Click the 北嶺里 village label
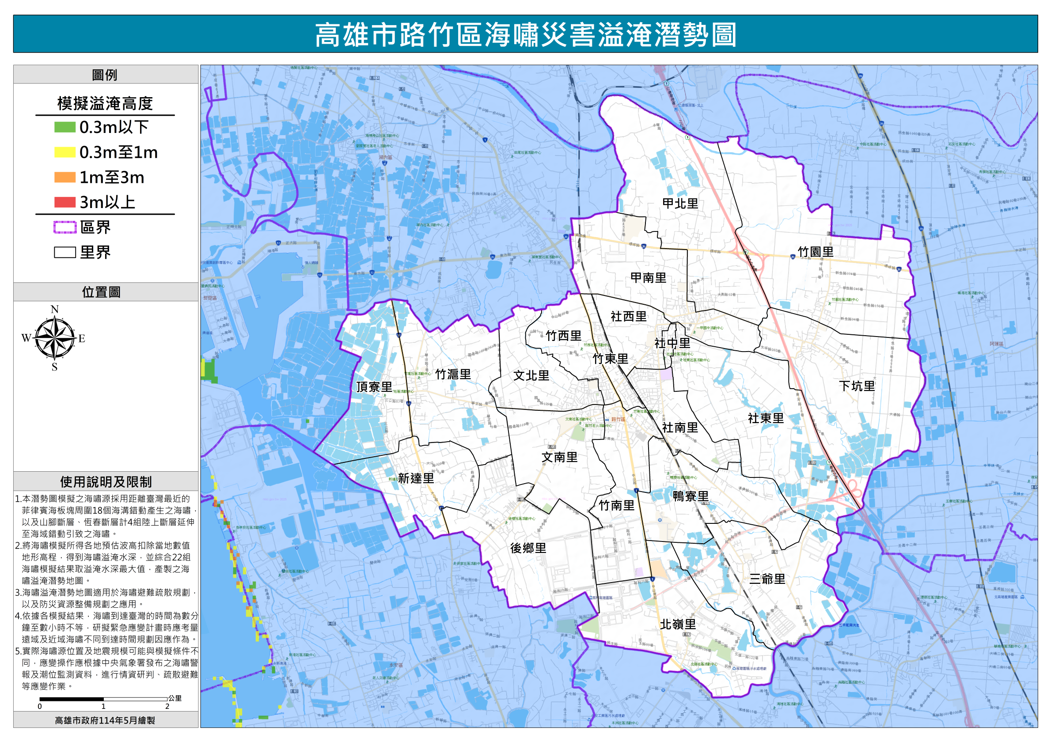Image resolution: width=1051 pixels, height=742 pixels. (678, 625)
